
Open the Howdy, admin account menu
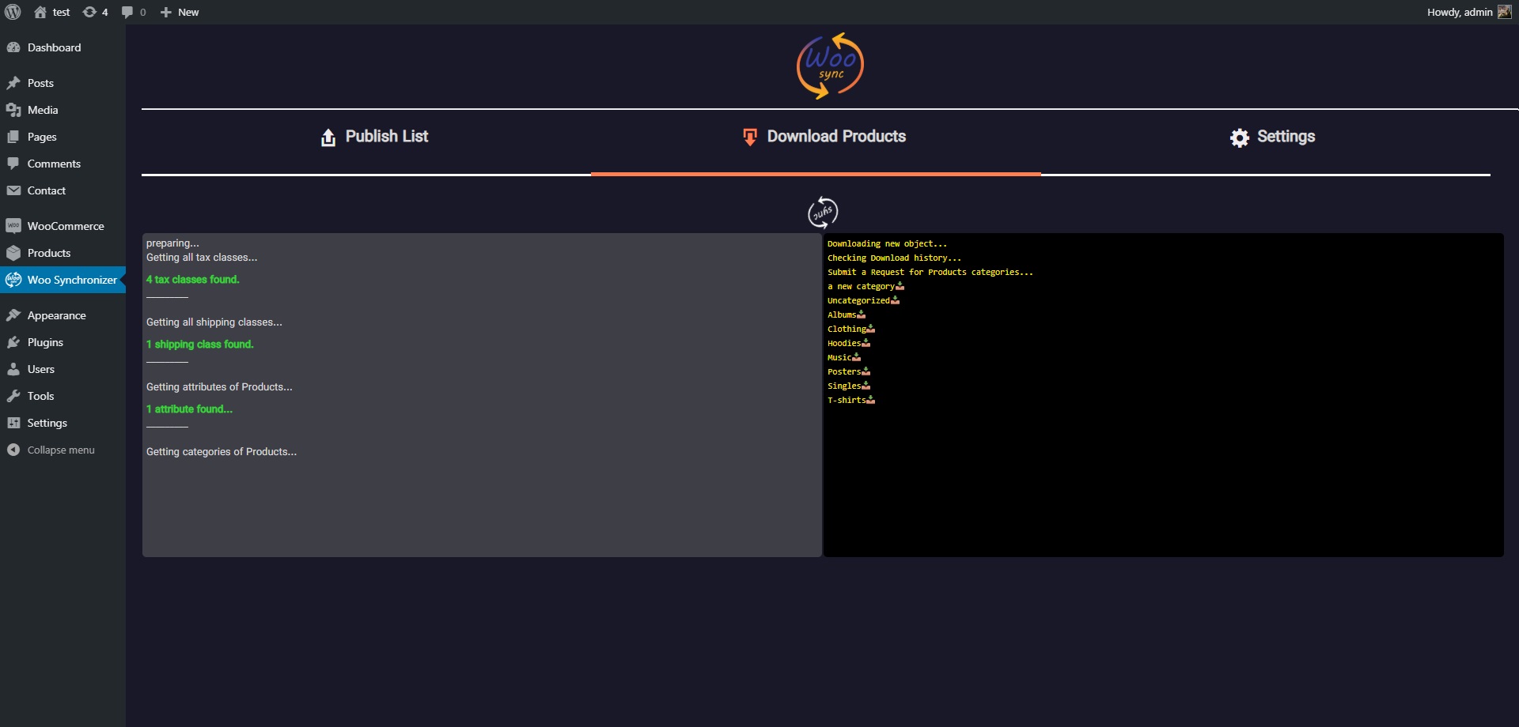pyautogui.click(x=1469, y=12)
